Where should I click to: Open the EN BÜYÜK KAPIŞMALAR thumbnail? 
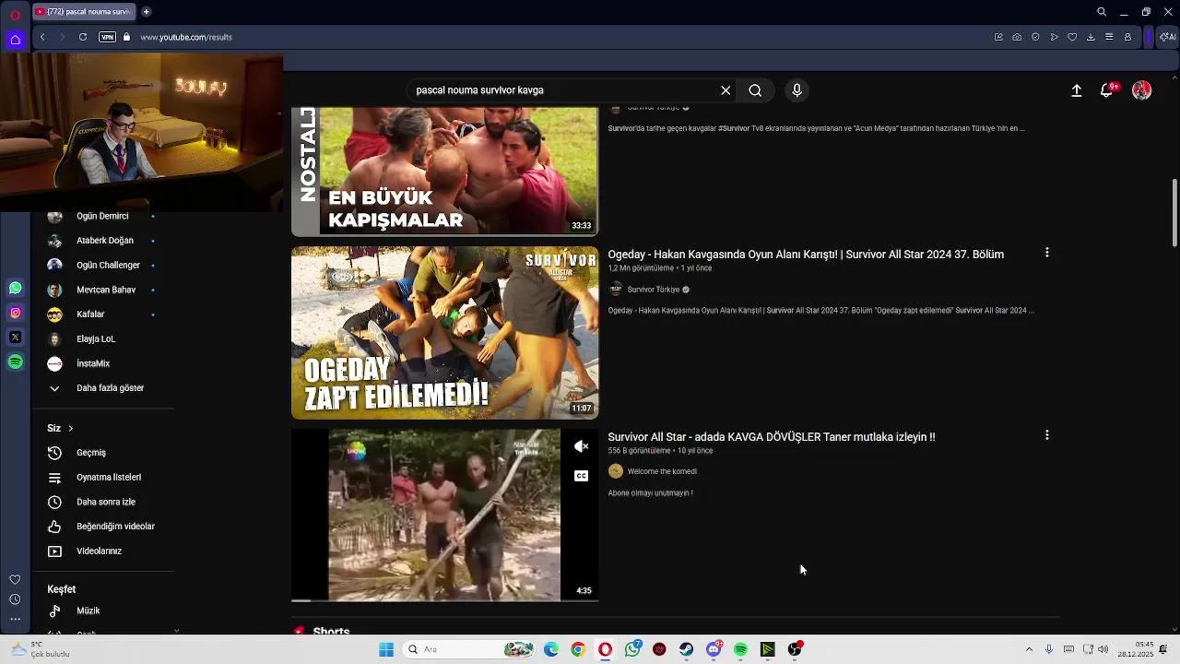click(444, 172)
